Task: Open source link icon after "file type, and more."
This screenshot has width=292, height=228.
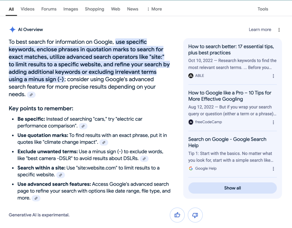Action: [x=36, y=198]
